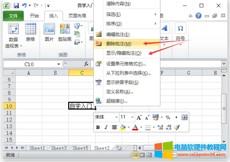The image size is (230, 162).
Task: Open 设置单元格格式(F)... dialog
Action: coord(127,64)
